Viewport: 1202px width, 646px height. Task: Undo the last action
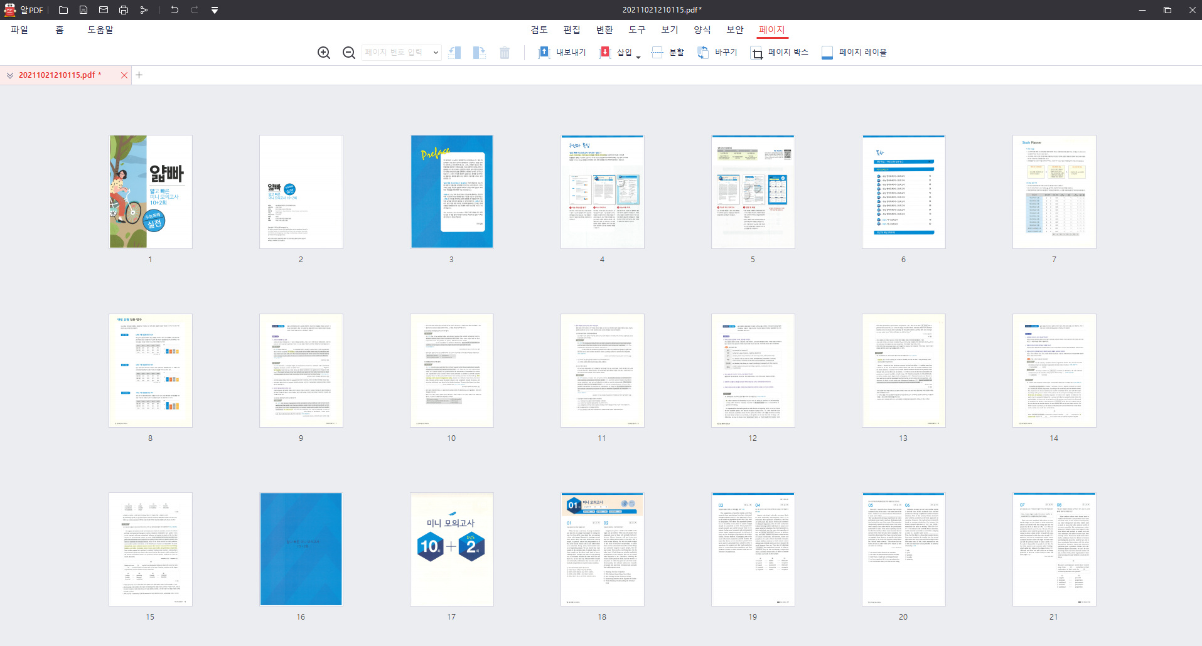click(174, 10)
